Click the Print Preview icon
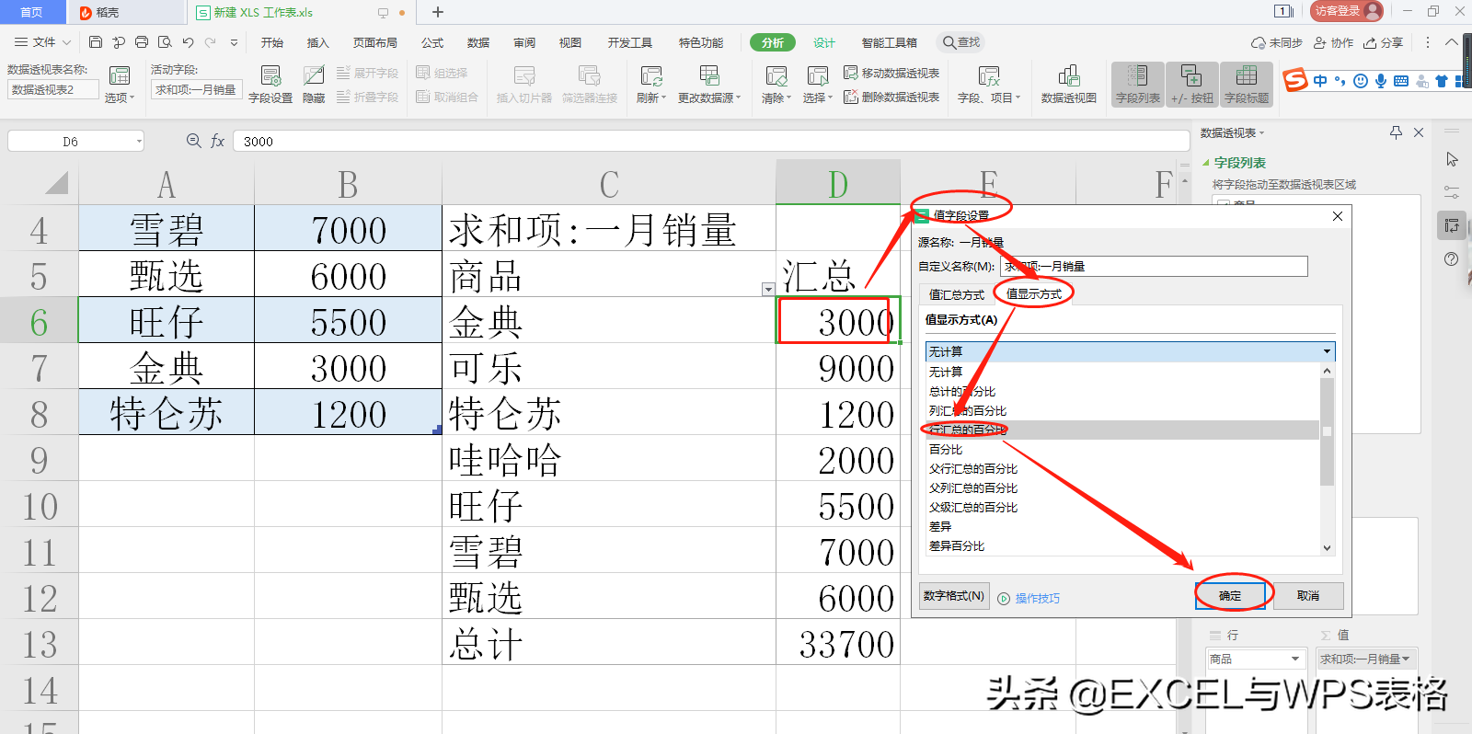 pos(165,42)
